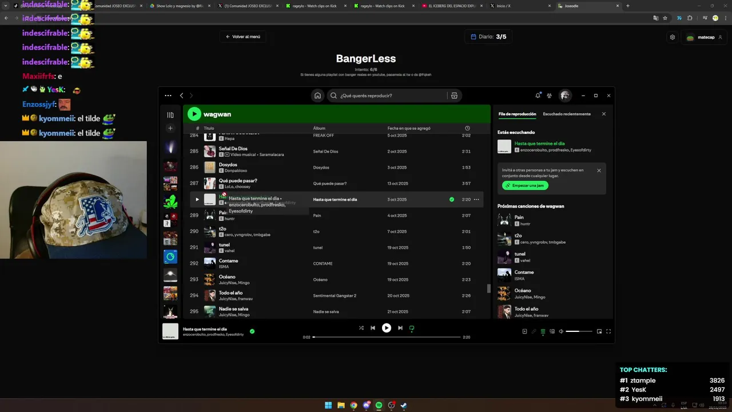Image resolution: width=732 pixels, height=412 pixels.
Task: Sort by duration clock icon
Action: 467,128
